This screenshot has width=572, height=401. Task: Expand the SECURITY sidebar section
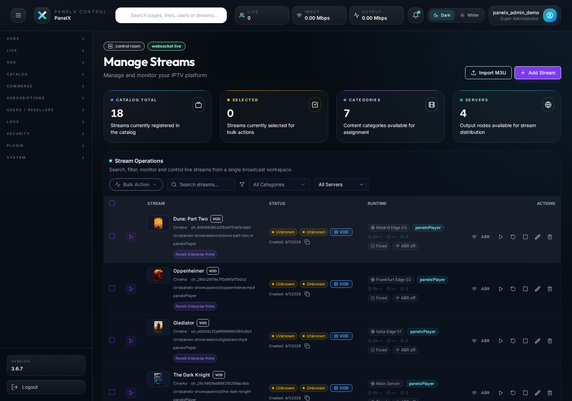pyautogui.click(x=46, y=134)
